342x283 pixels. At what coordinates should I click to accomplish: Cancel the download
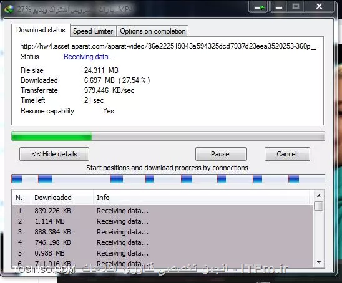287,154
